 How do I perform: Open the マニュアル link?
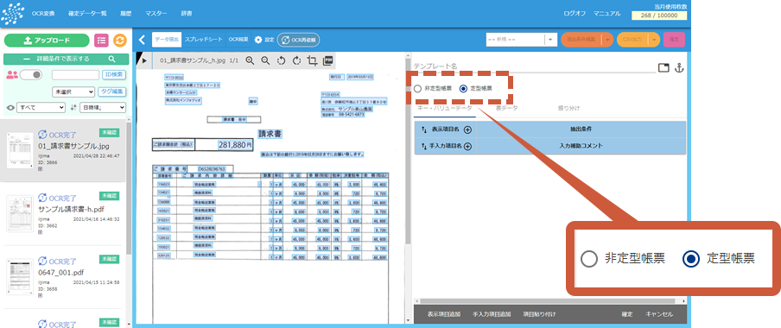pos(606,14)
